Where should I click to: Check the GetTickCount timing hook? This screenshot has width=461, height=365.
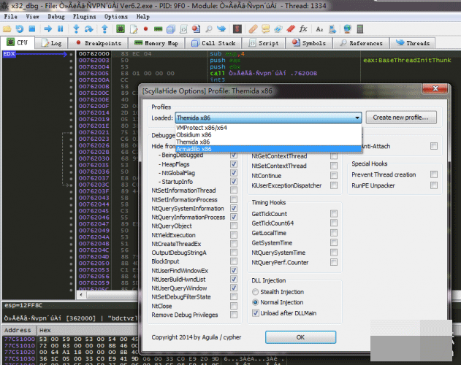click(x=334, y=214)
